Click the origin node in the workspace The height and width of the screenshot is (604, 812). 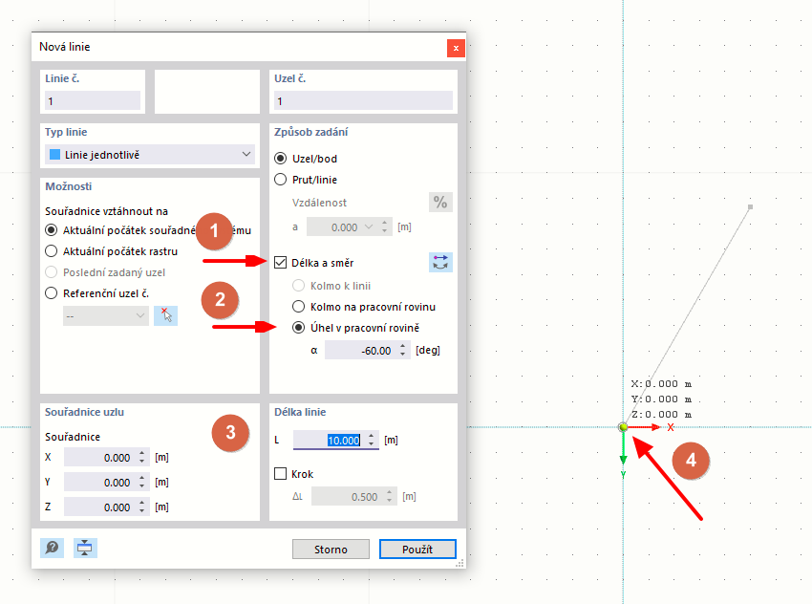tap(623, 427)
